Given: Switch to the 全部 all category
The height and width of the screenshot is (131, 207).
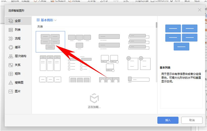Looking at the screenshot, I should pos(18,21).
